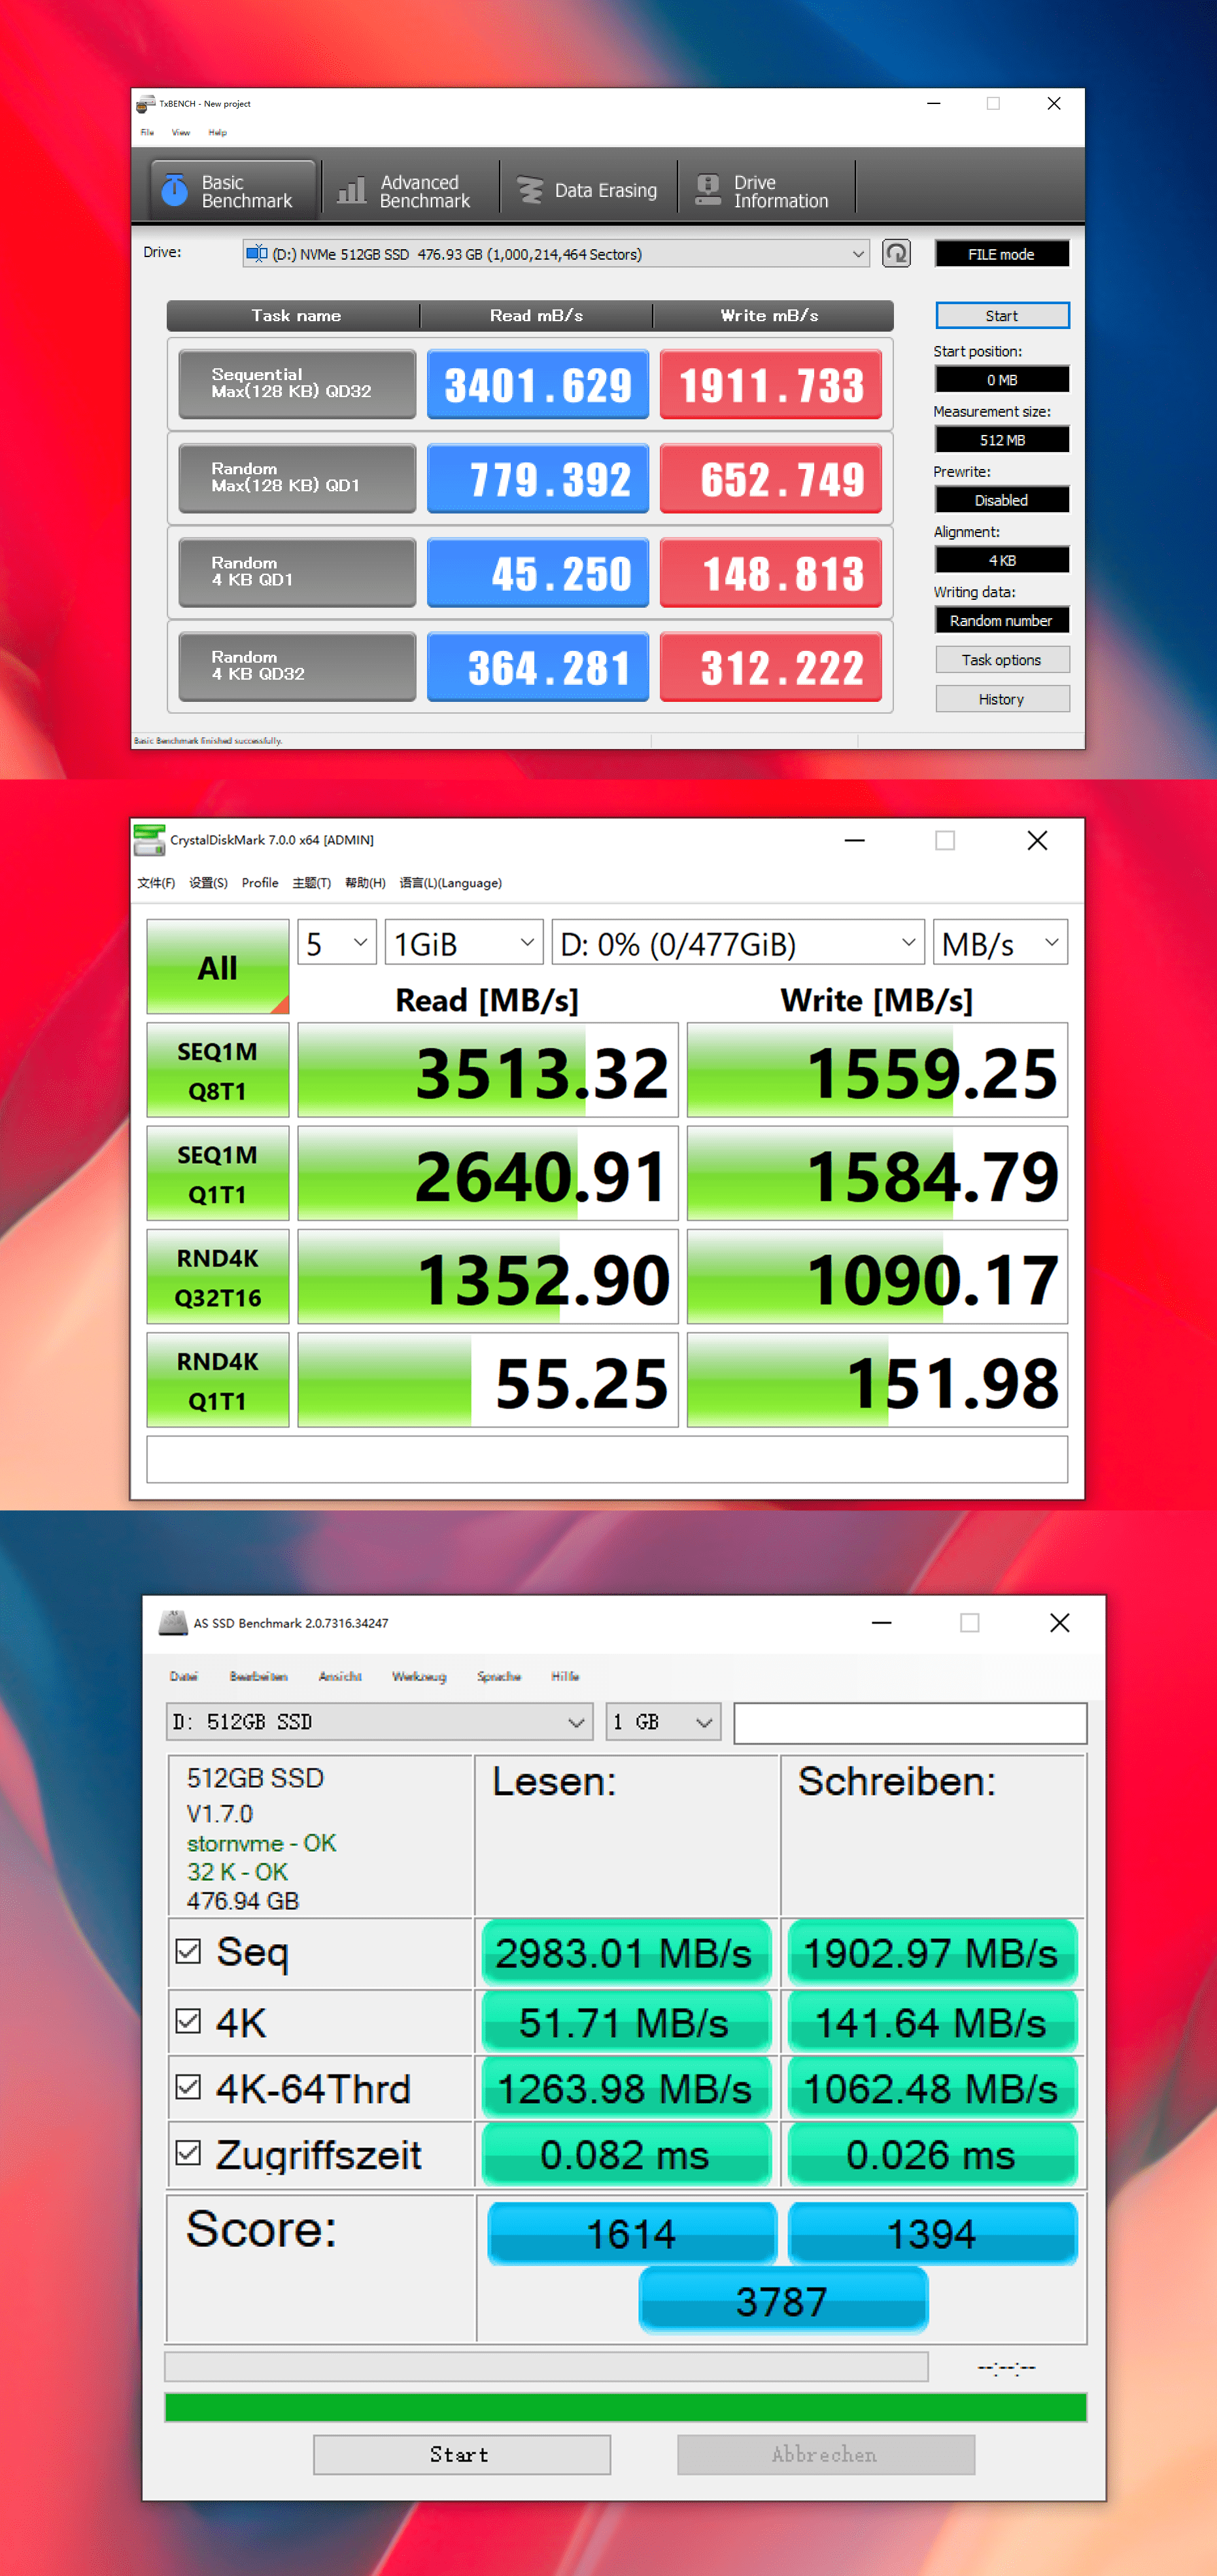
Task: Open the Drive Information icon
Action: 708,190
